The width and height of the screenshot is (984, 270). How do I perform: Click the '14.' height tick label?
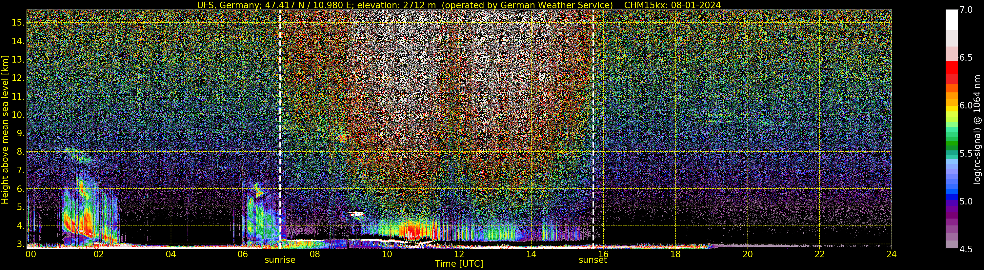(x=18, y=41)
